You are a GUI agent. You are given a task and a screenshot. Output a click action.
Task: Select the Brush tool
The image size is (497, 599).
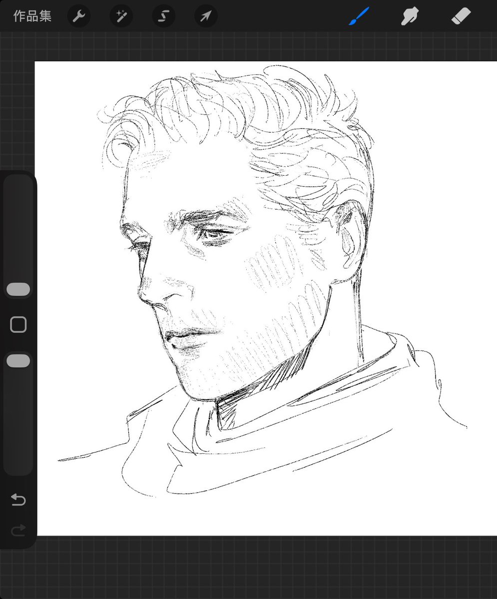[x=359, y=16]
